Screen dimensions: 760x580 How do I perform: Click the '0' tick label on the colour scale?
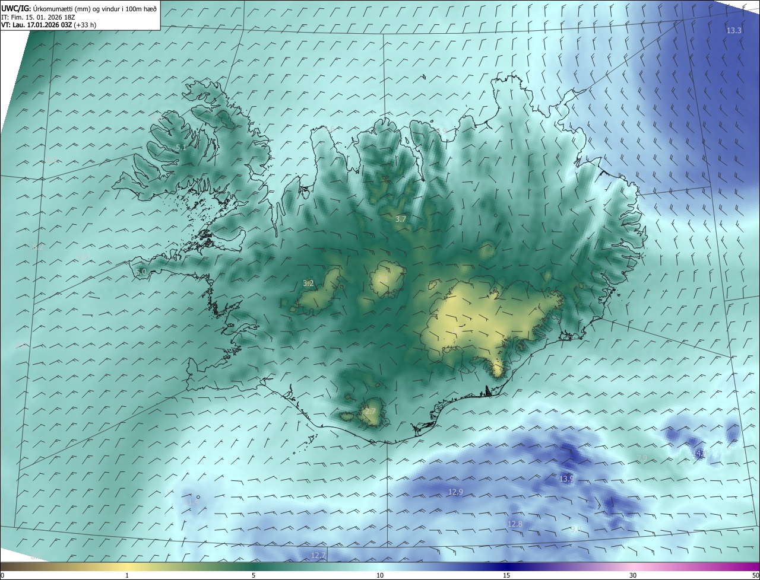point(2,575)
